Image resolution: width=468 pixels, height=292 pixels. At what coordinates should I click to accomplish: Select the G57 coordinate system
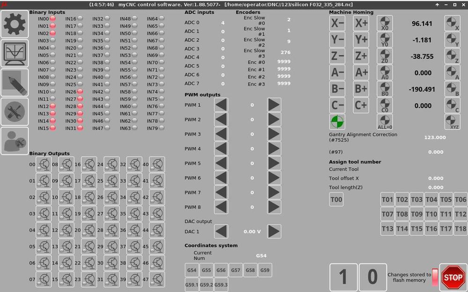coord(235,270)
